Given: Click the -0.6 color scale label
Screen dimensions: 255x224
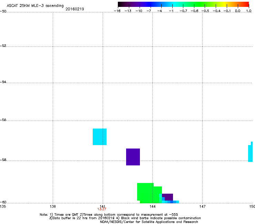Looking at the screenshot, I should pyautogui.click(x=194, y=11).
